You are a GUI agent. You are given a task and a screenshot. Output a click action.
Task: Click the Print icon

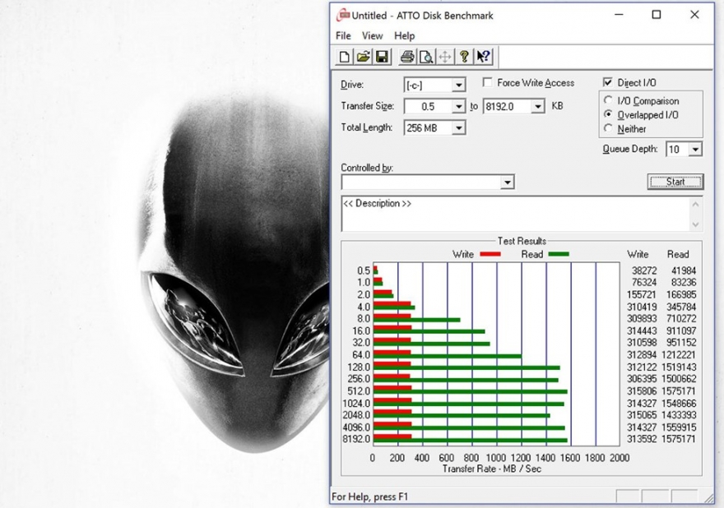click(408, 56)
